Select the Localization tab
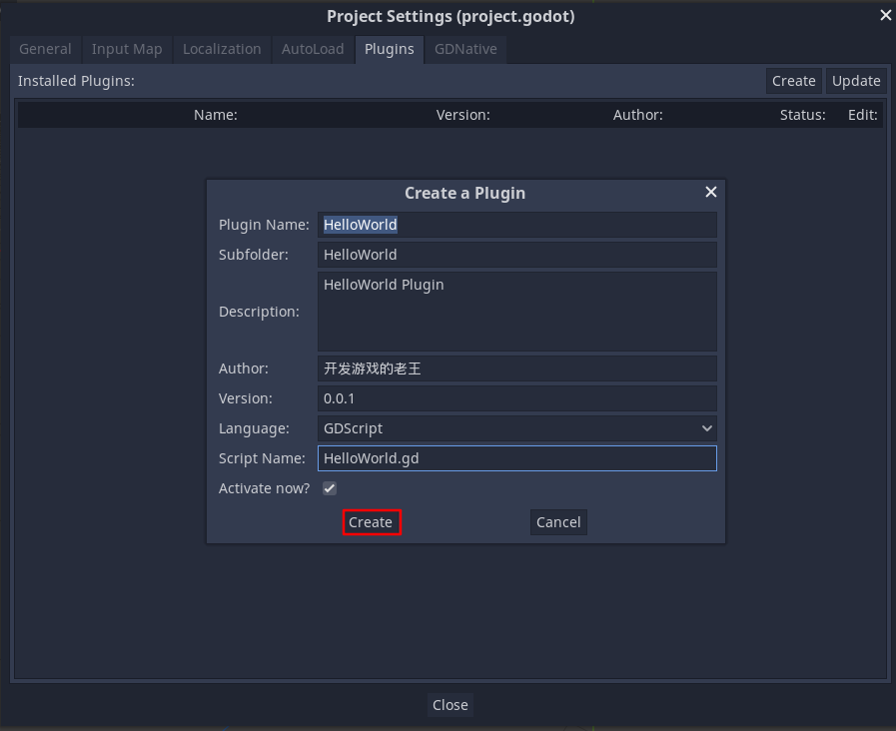 222,49
